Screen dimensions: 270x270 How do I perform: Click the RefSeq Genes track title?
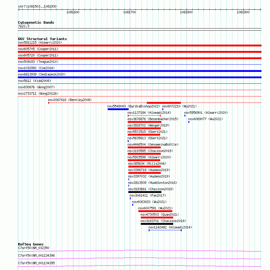point(31,244)
